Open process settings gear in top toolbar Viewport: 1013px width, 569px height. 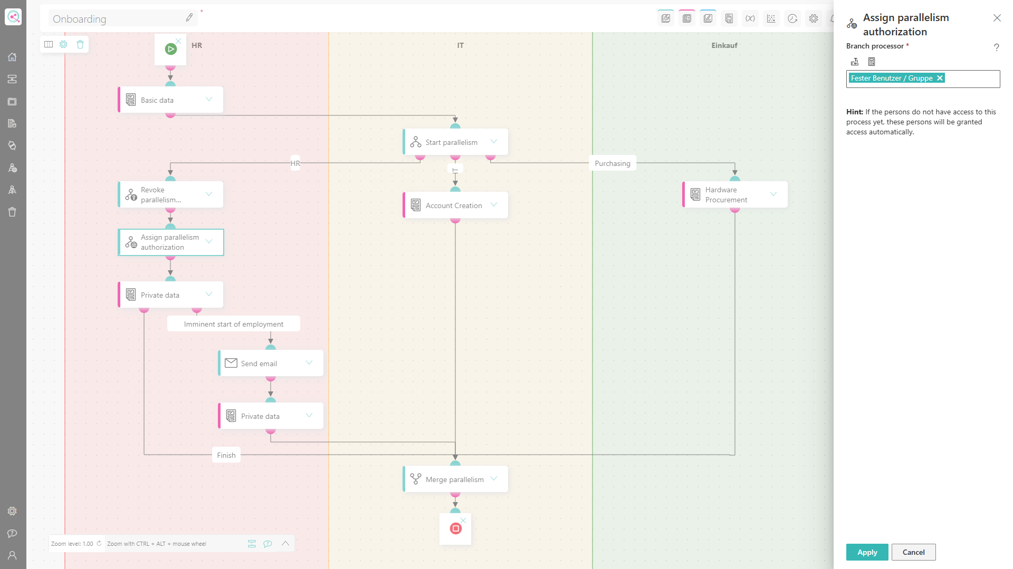coord(813,18)
